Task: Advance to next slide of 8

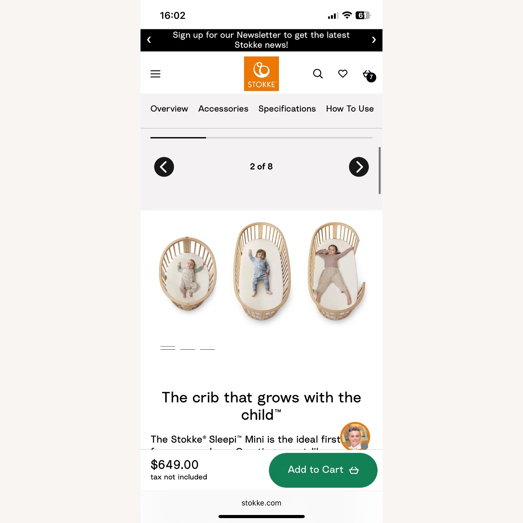Action: (x=359, y=167)
